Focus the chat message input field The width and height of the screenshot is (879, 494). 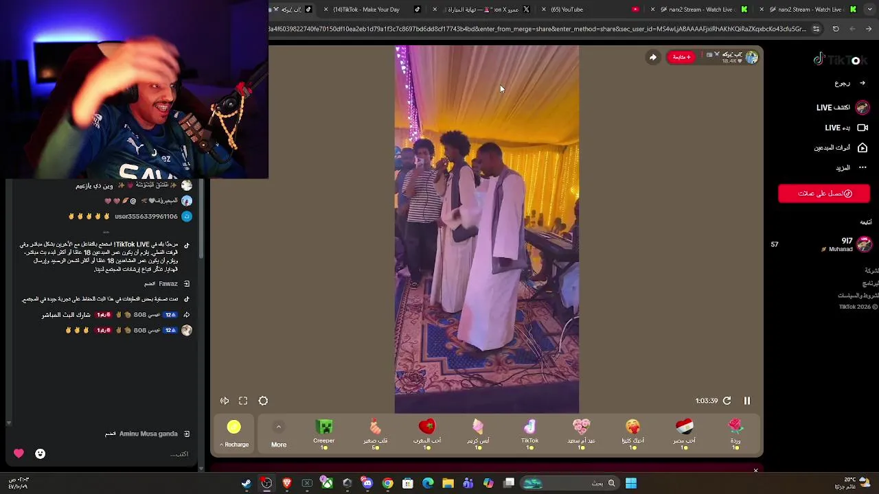(124, 454)
